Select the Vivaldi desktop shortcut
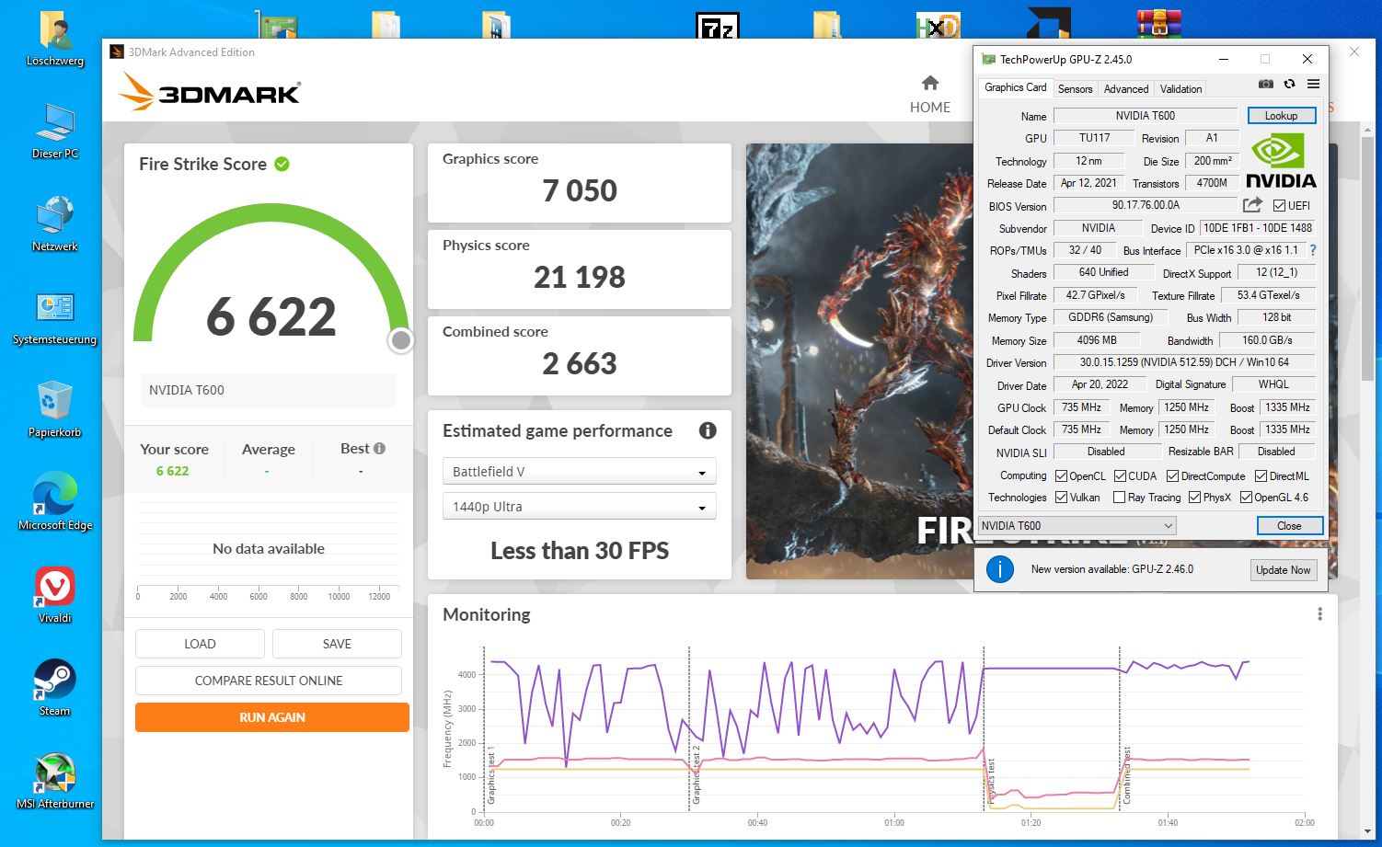 tap(55, 596)
